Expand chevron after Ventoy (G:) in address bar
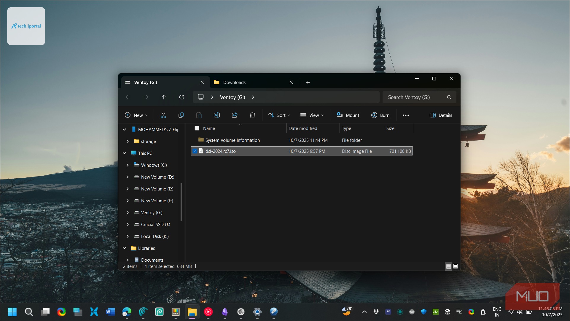This screenshot has height=321, width=570. tap(253, 97)
